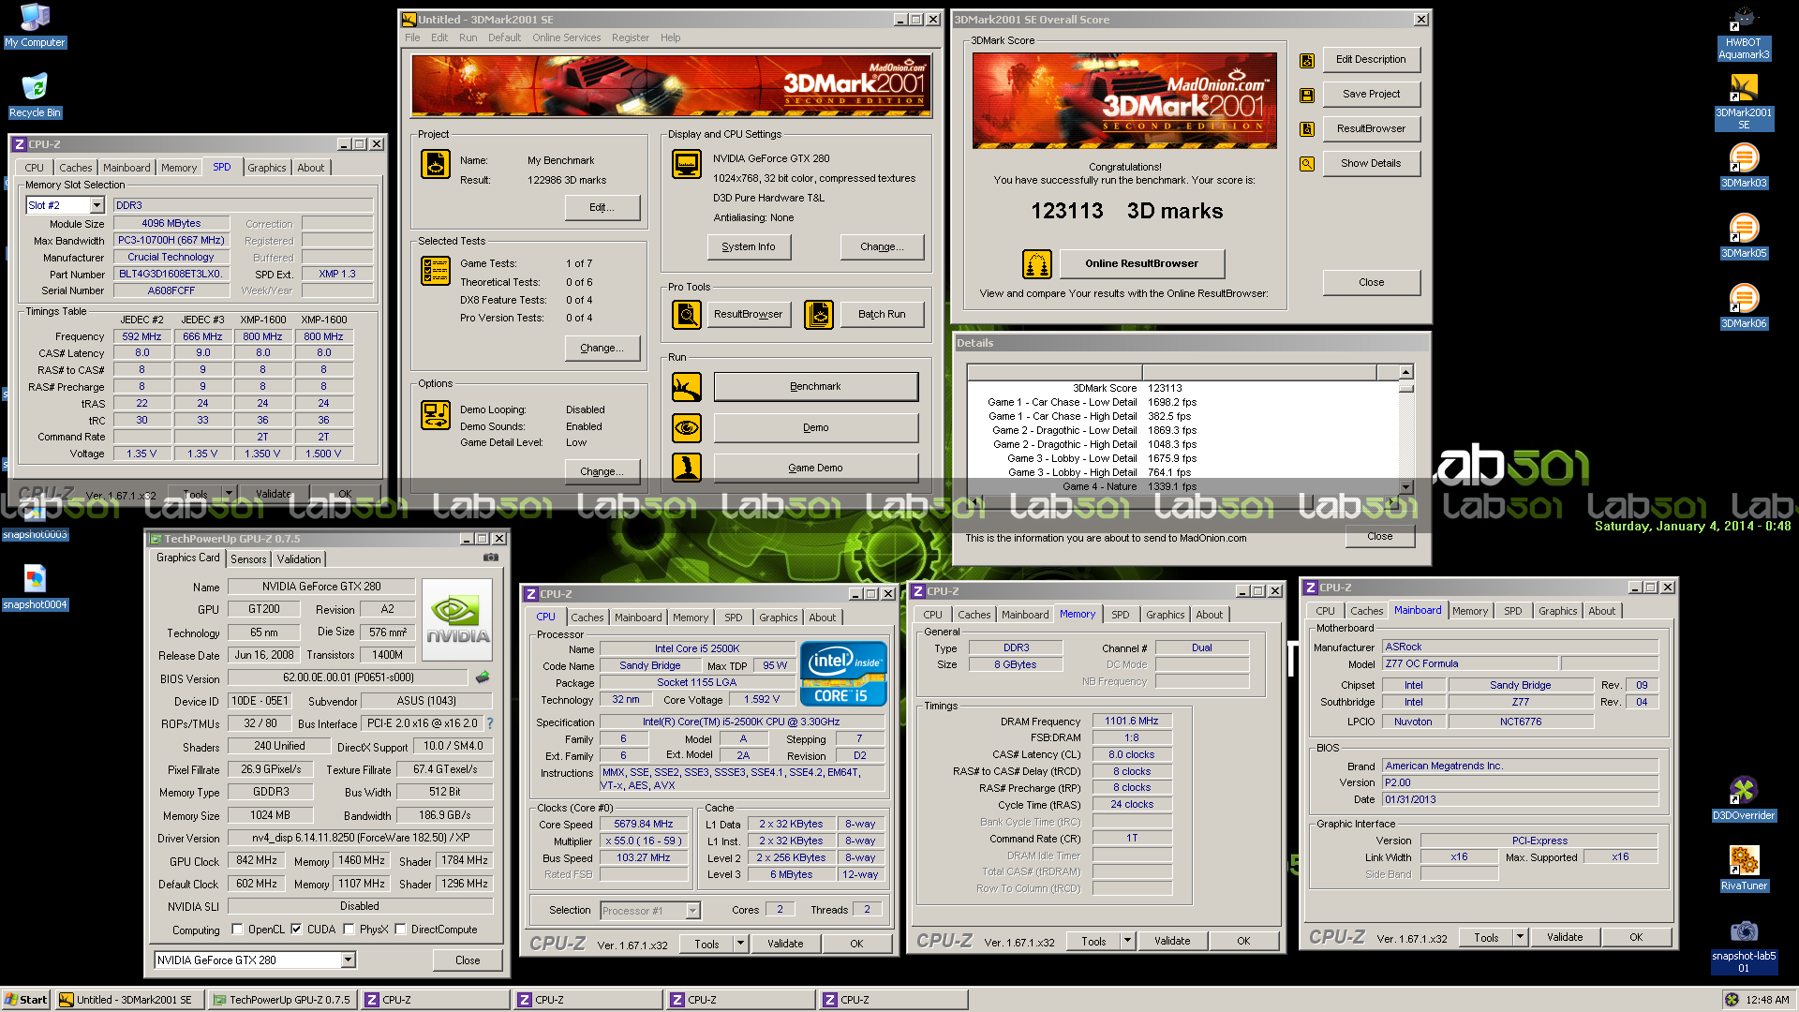Screen dimensions: 1799x1012
Task: Click the Show Details button
Action: (x=1371, y=163)
